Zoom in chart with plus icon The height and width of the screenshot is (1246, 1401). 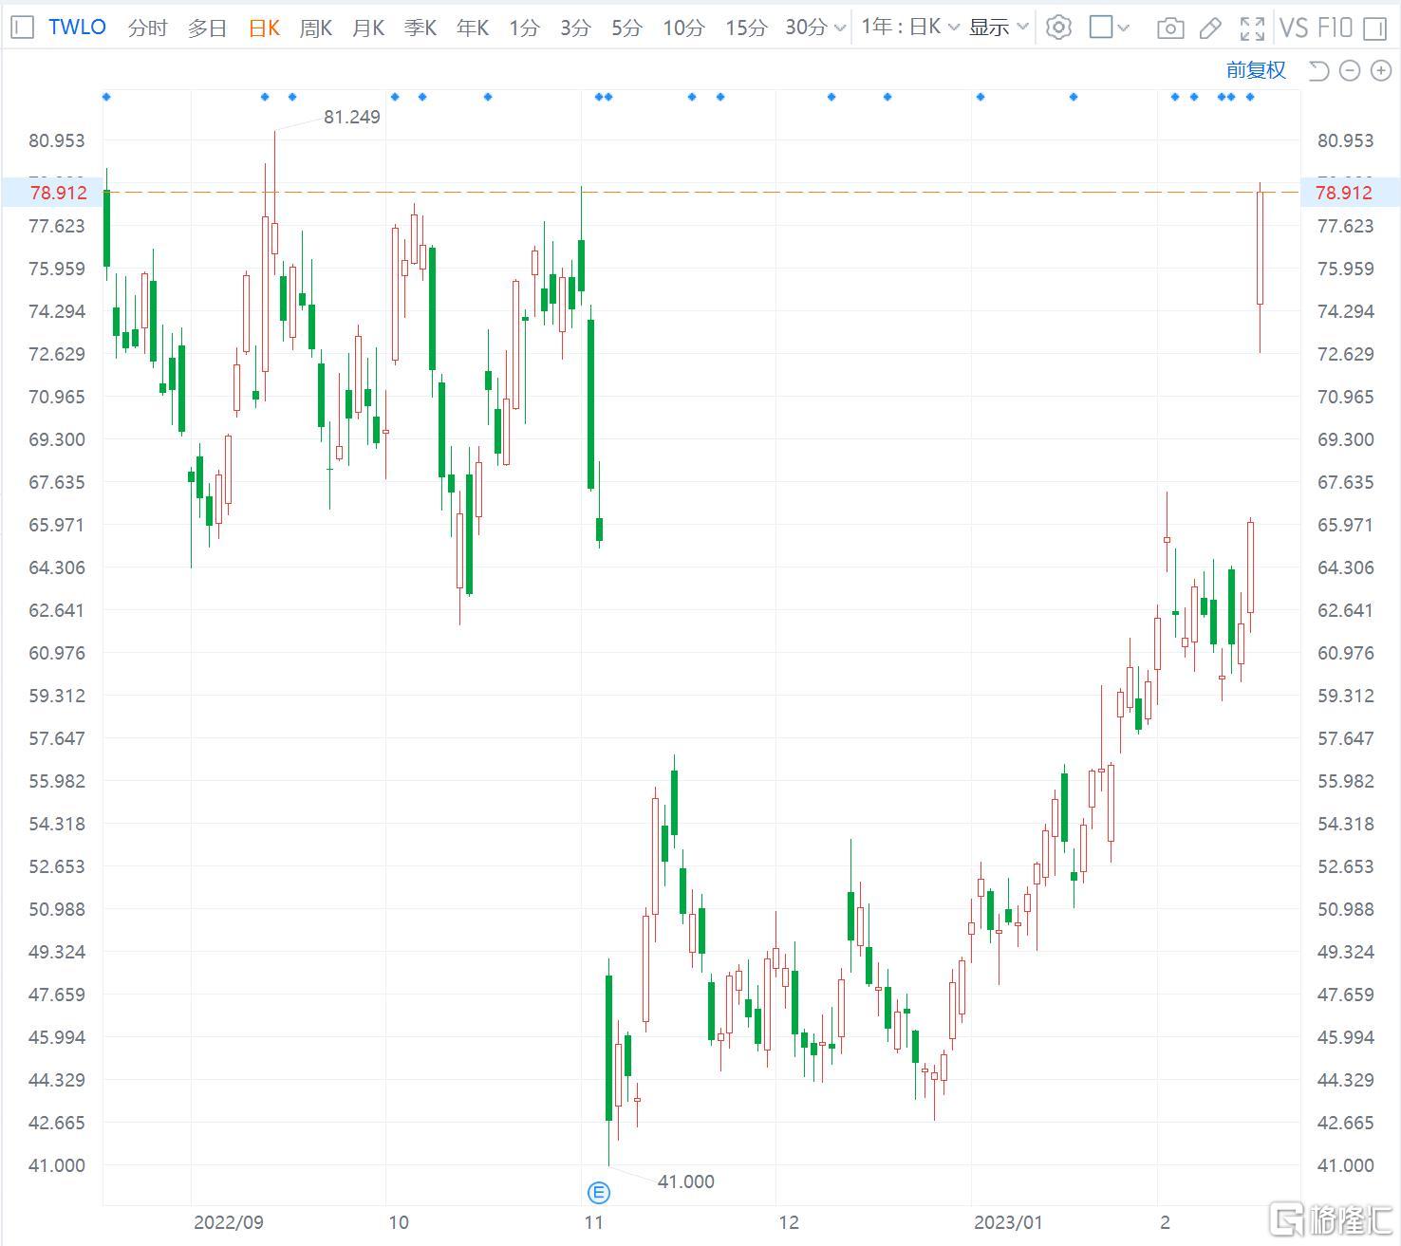coord(1381,70)
